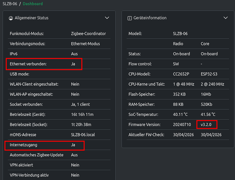The height and width of the screenshot is (180, 235).
Task: Select the socket uptime 1t 20h 38m
Action: click(x=81, y=125)
